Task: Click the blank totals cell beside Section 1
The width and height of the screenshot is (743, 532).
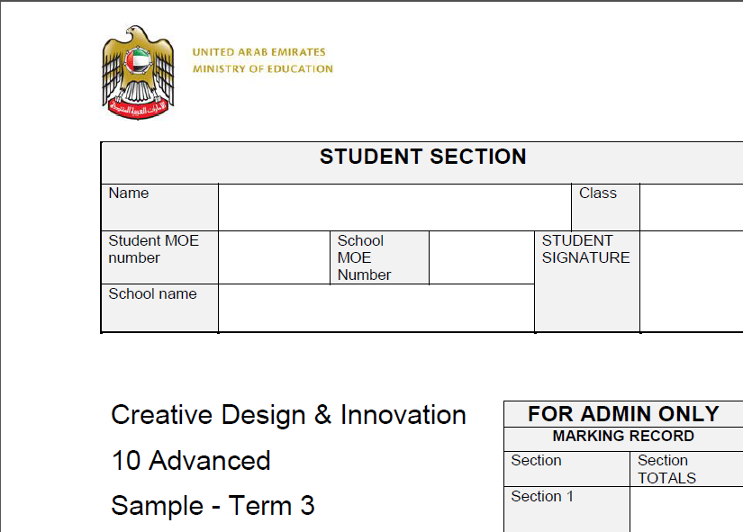Action: pyautogui.click(x=686, y=509)
